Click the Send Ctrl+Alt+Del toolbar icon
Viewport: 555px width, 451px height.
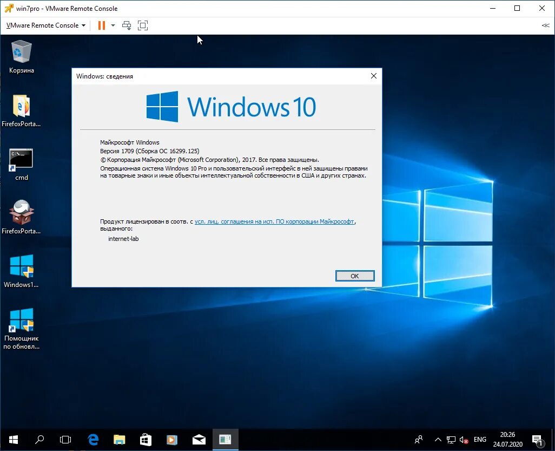tap(127, 25)
